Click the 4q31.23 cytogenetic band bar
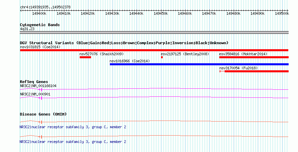The image size is (298, 152). [154, 32]
